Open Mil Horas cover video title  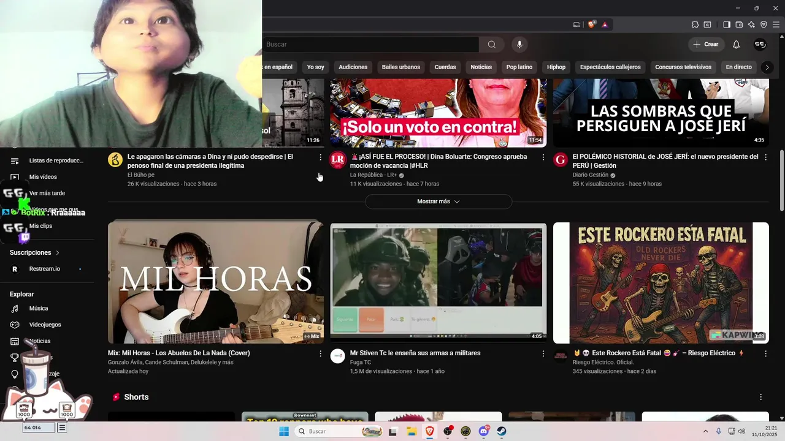(179, 353)
